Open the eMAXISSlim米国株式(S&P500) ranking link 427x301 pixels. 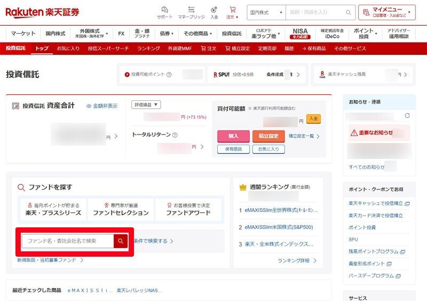coord(279,227)
